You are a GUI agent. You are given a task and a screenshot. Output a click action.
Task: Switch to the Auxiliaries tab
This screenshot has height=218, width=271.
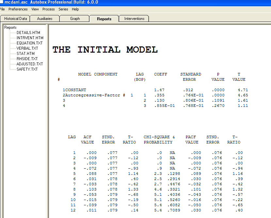click(x=44, y=19)
